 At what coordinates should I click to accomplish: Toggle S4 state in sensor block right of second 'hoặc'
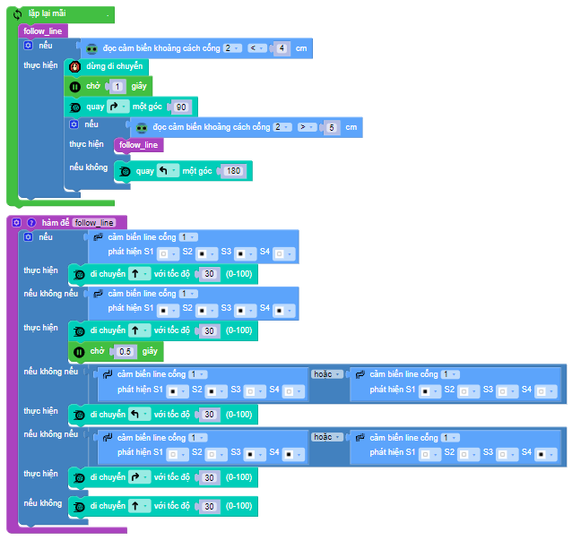[546, 454]
